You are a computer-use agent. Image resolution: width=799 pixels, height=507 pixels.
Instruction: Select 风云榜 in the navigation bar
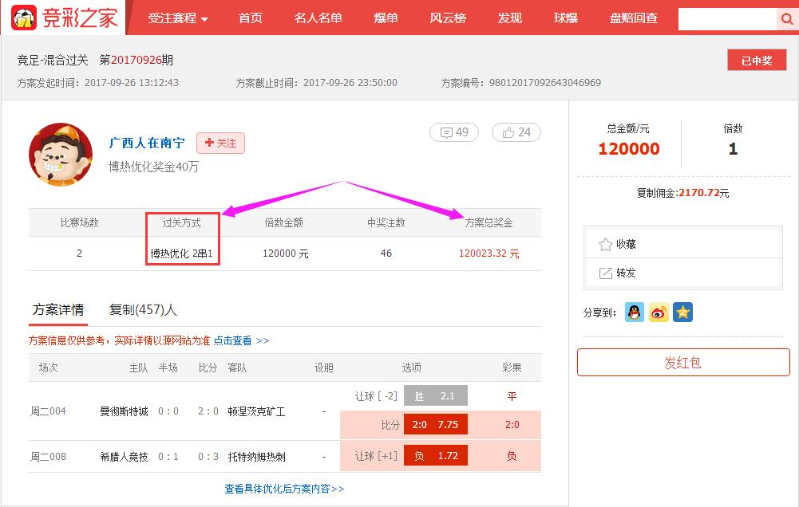445,18
